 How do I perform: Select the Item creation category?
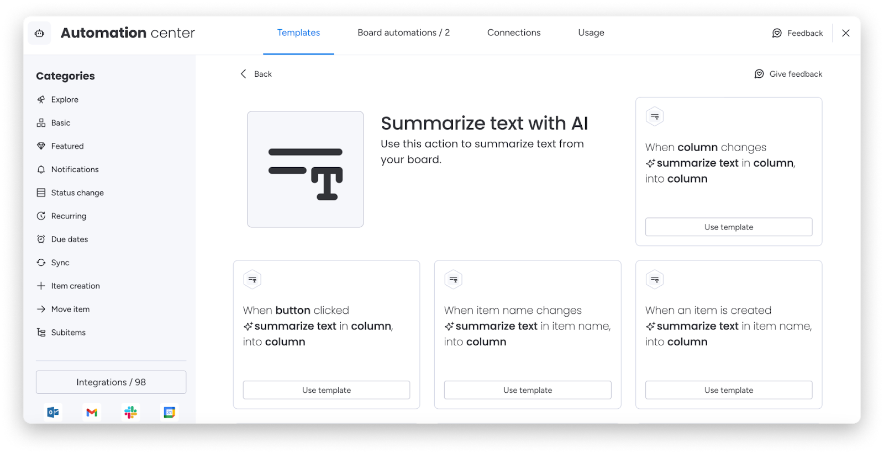click(68, 286)
